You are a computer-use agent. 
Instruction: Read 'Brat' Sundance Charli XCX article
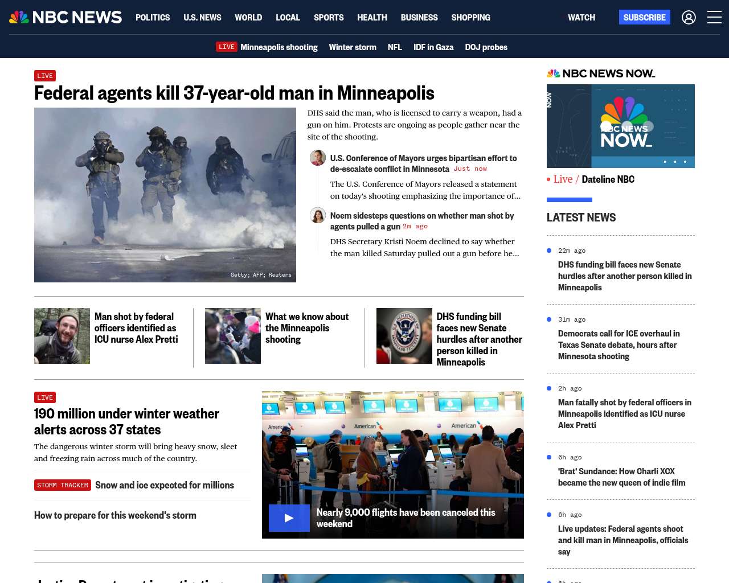click(x=621, y=477)
